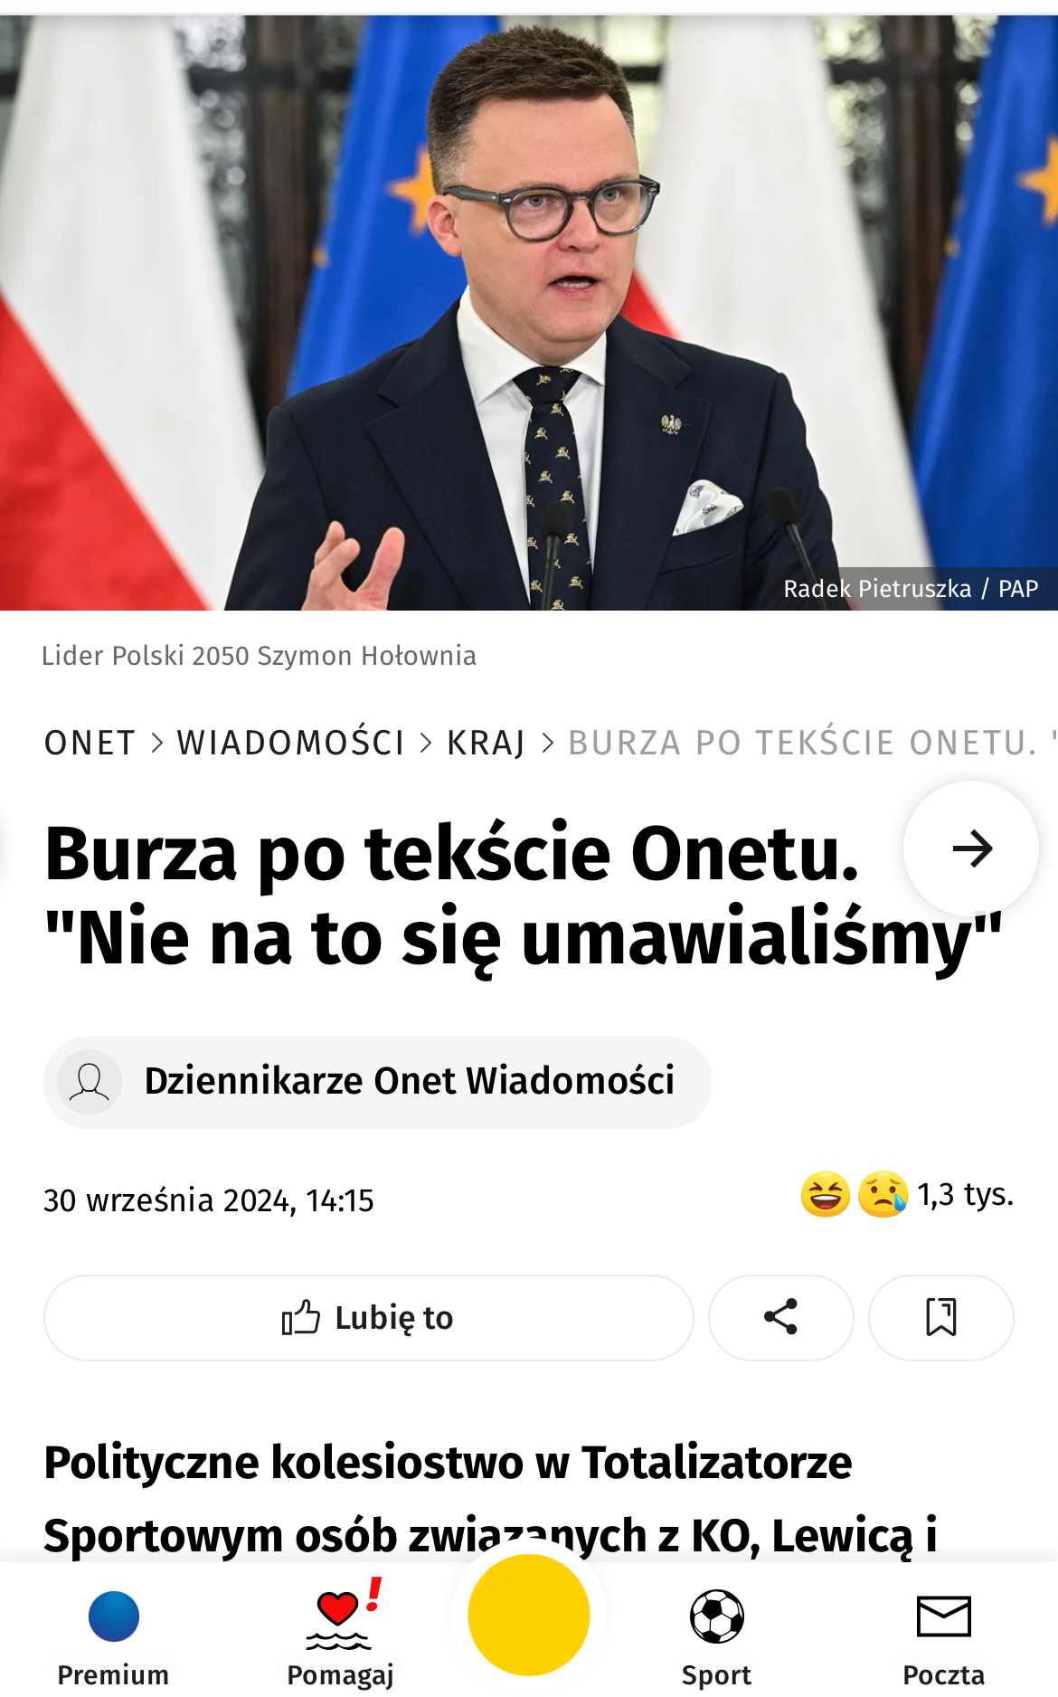The image size is (1058, 1697).
Task: Open KRAJ breadcrumb category
Action: 486,743
